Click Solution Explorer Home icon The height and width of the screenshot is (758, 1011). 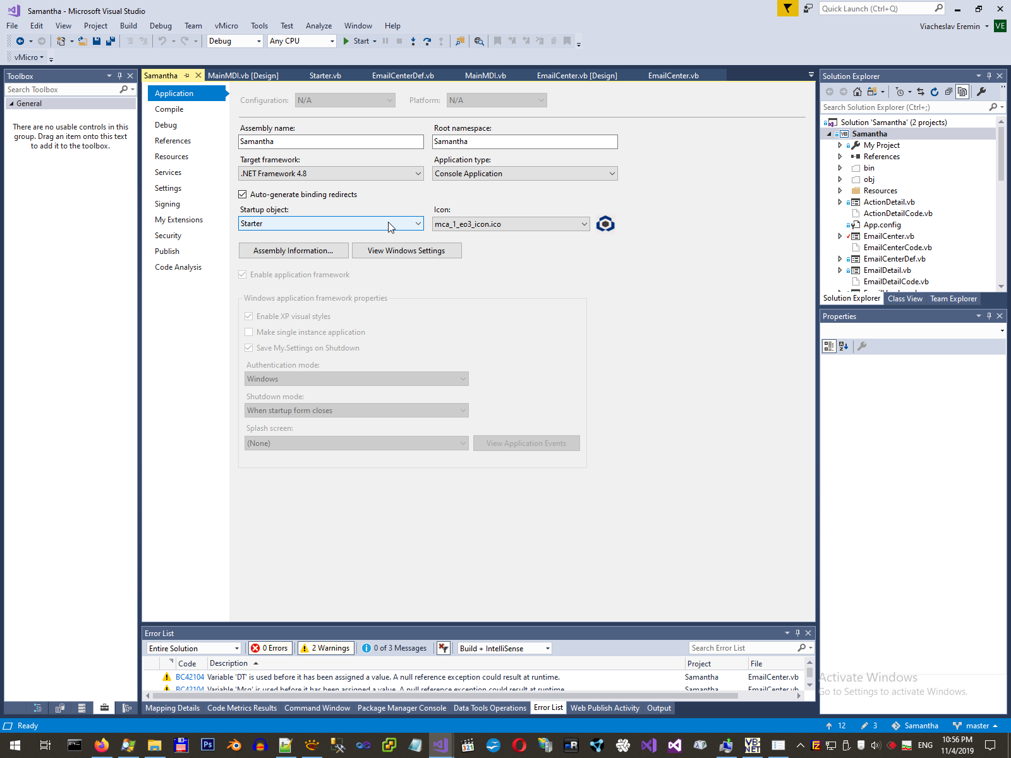[857, 92]
